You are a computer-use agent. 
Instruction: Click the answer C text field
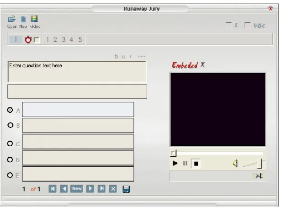[78, 141]
